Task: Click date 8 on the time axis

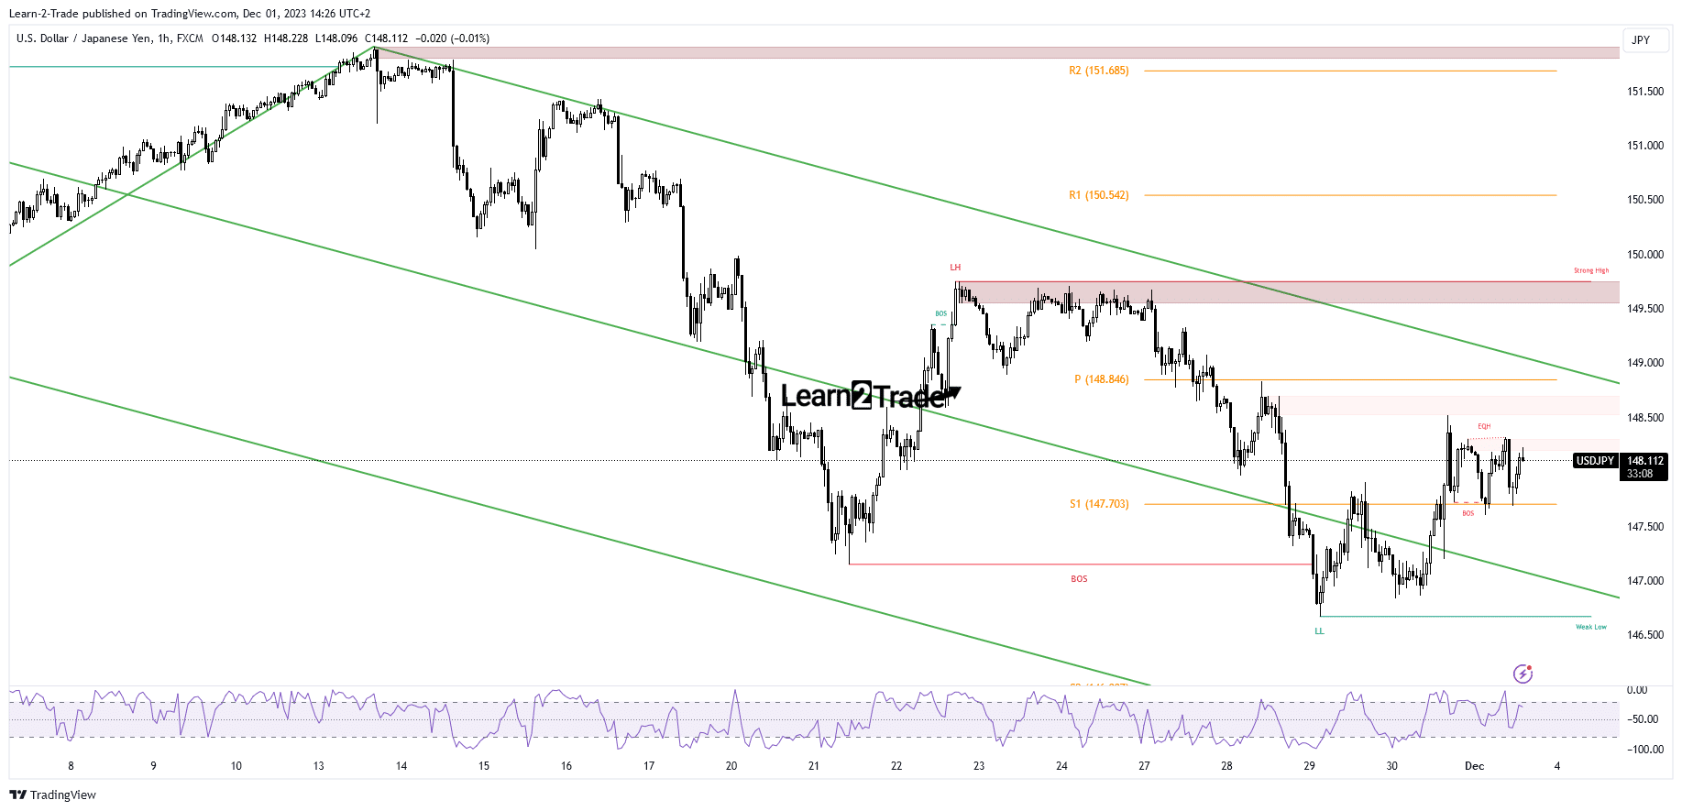Action: tap(71, 766)
